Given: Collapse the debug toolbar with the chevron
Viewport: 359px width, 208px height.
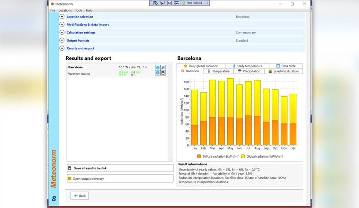Looking at the screenshot, I should (x=207, y=3).
